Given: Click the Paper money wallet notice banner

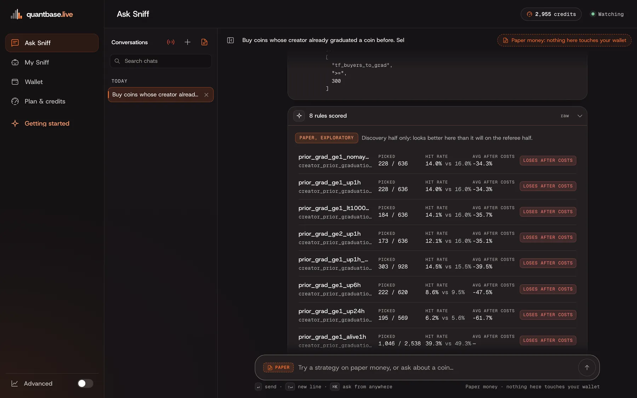Looking at the screenshot, I should click(x=564, y=40).
